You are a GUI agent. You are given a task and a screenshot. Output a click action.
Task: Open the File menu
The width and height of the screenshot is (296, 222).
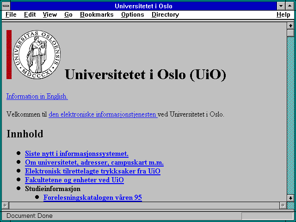11,14
